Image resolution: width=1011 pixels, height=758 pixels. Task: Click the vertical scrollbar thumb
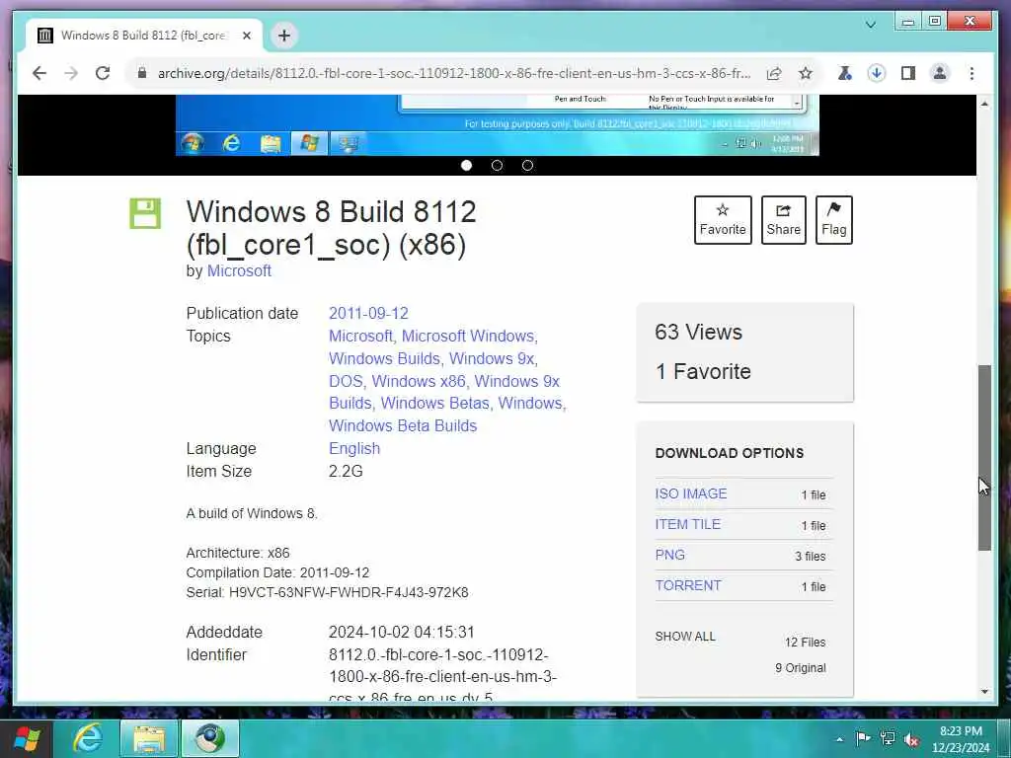click(x=984, y=458)
